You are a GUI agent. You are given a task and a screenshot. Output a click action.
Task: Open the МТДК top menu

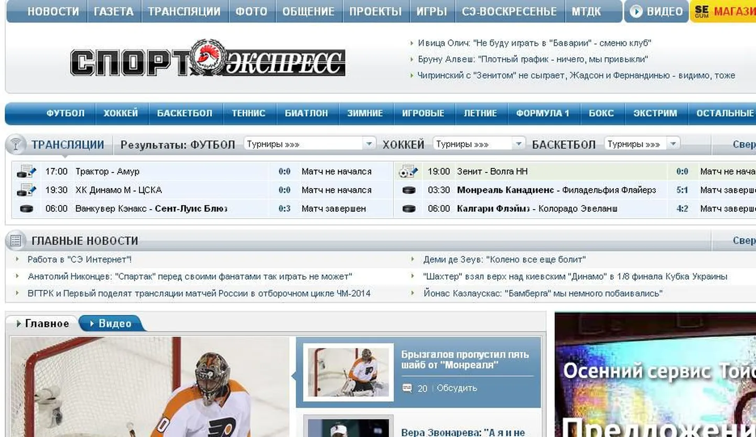point(586,11)
